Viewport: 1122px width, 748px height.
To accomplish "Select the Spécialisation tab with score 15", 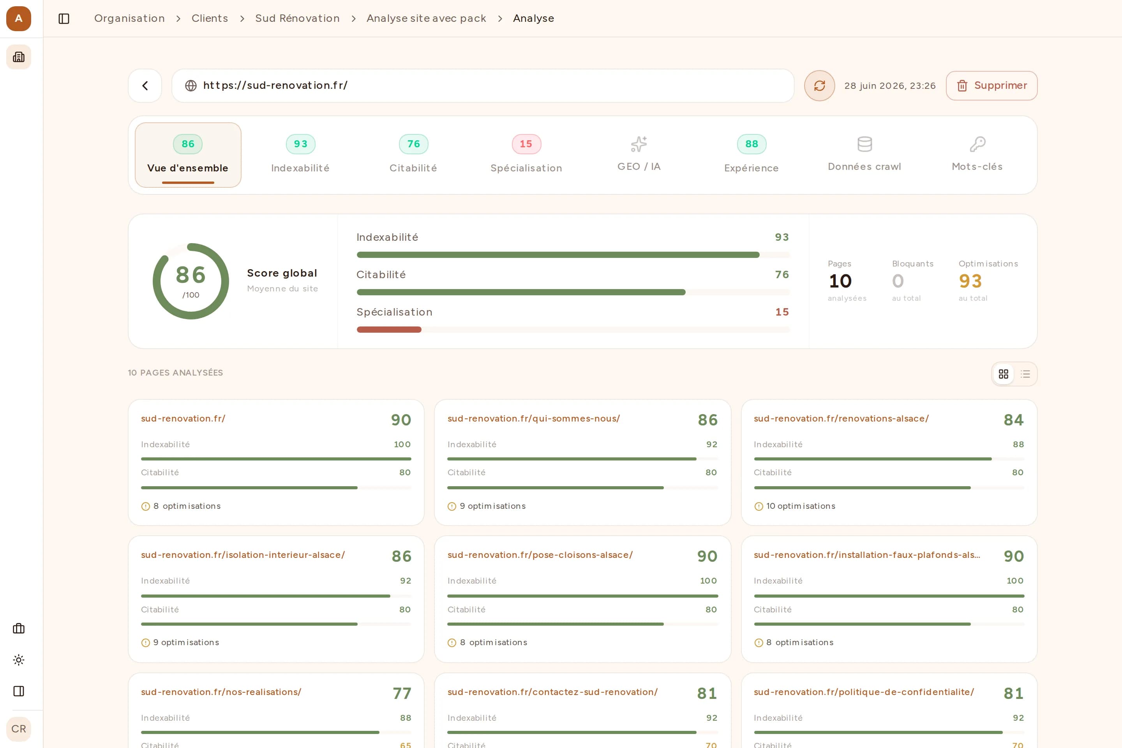I will click(x=526, y=155).
